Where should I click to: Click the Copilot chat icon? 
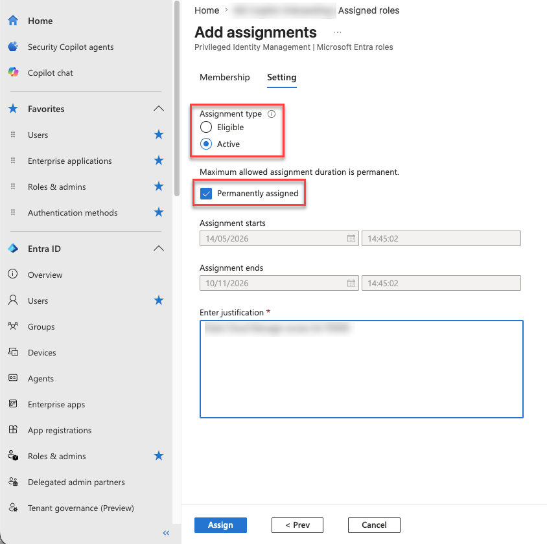click(x=13, y=72)
